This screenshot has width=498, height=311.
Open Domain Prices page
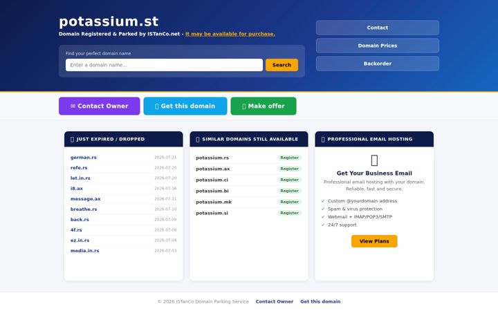coord(378,46)
